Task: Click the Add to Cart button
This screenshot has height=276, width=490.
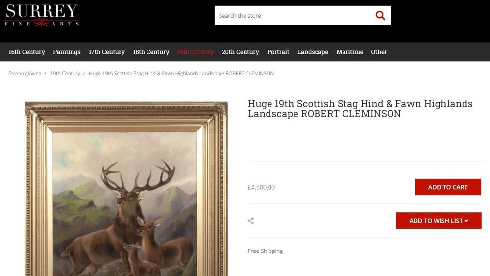Action: point(448,187)
